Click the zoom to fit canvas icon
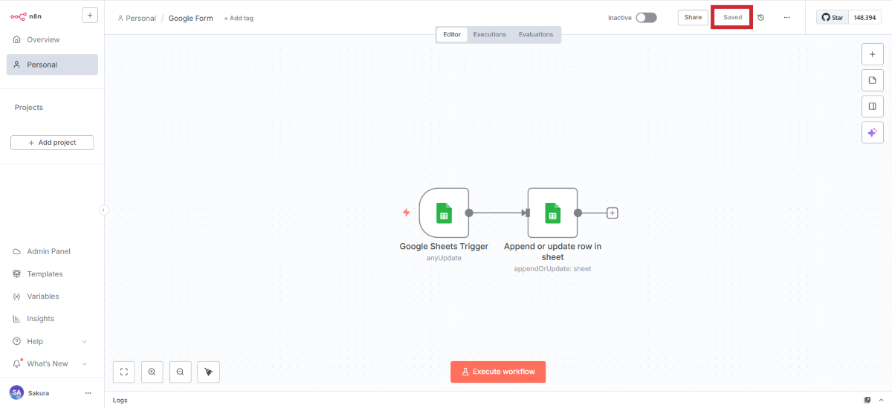Screen dimensions: 892x408 124,372
